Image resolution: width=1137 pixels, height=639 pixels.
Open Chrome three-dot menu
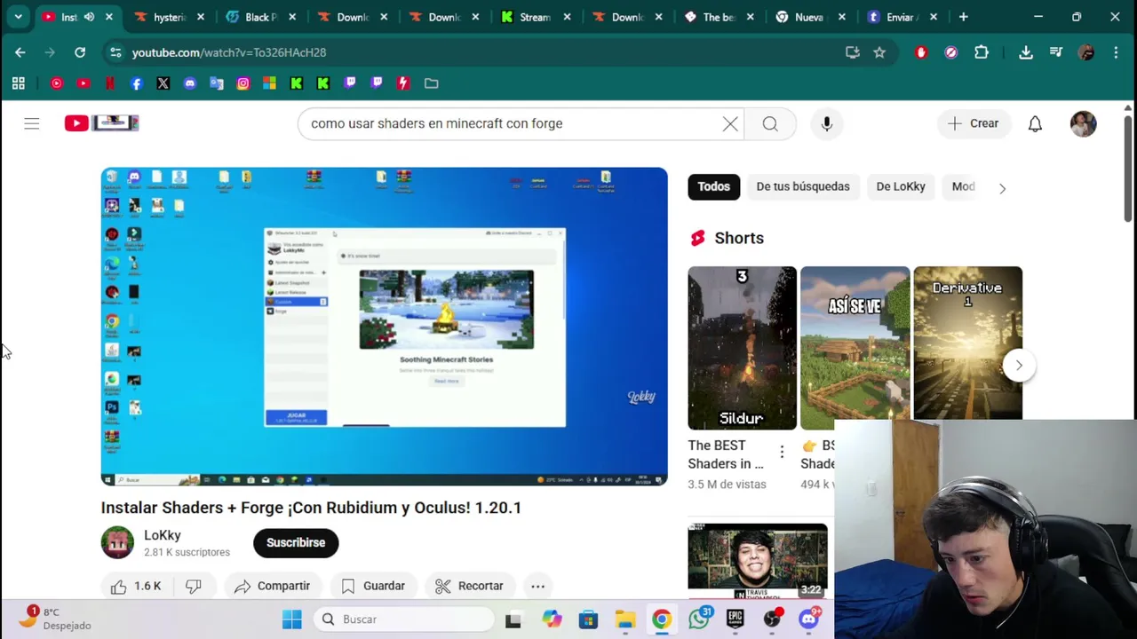[1116, 52]
